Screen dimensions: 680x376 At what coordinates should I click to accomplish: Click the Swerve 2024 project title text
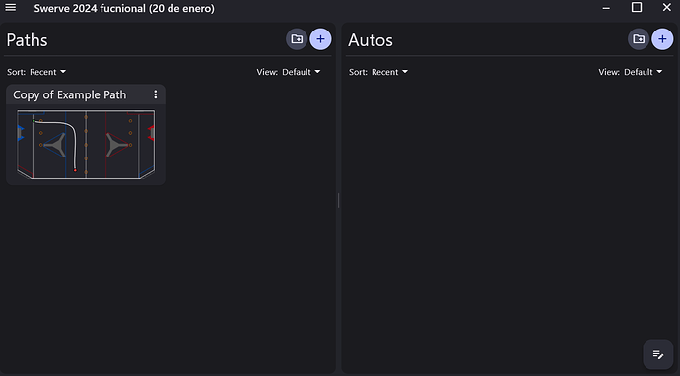click(x=124, y=8)
